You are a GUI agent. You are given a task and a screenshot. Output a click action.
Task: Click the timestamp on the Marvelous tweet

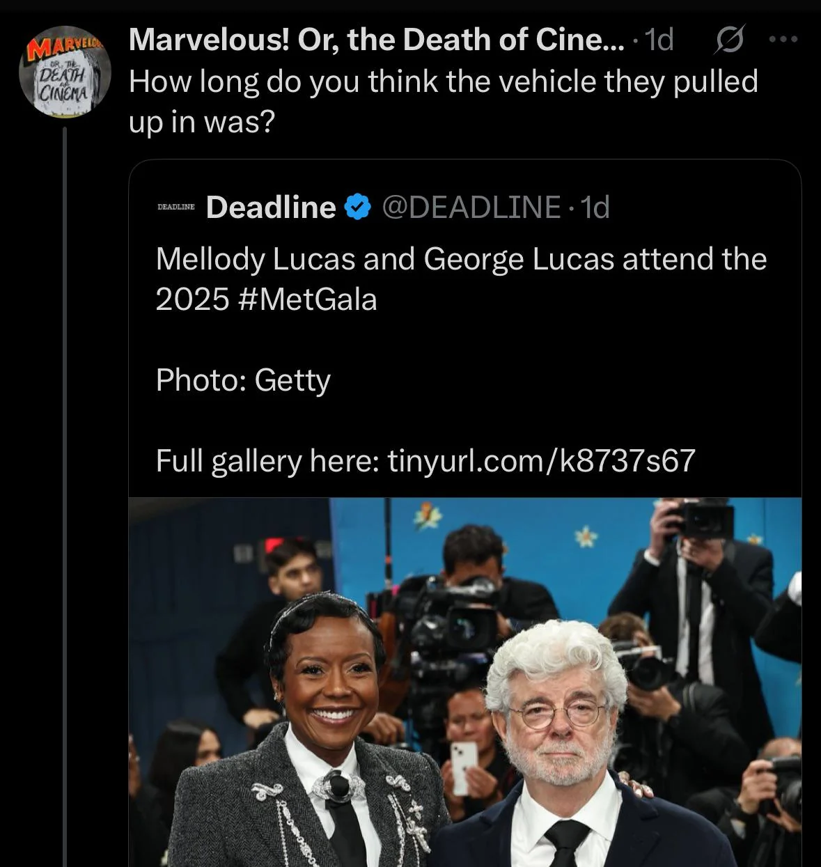pyautogui.click(x=657, y=40)
